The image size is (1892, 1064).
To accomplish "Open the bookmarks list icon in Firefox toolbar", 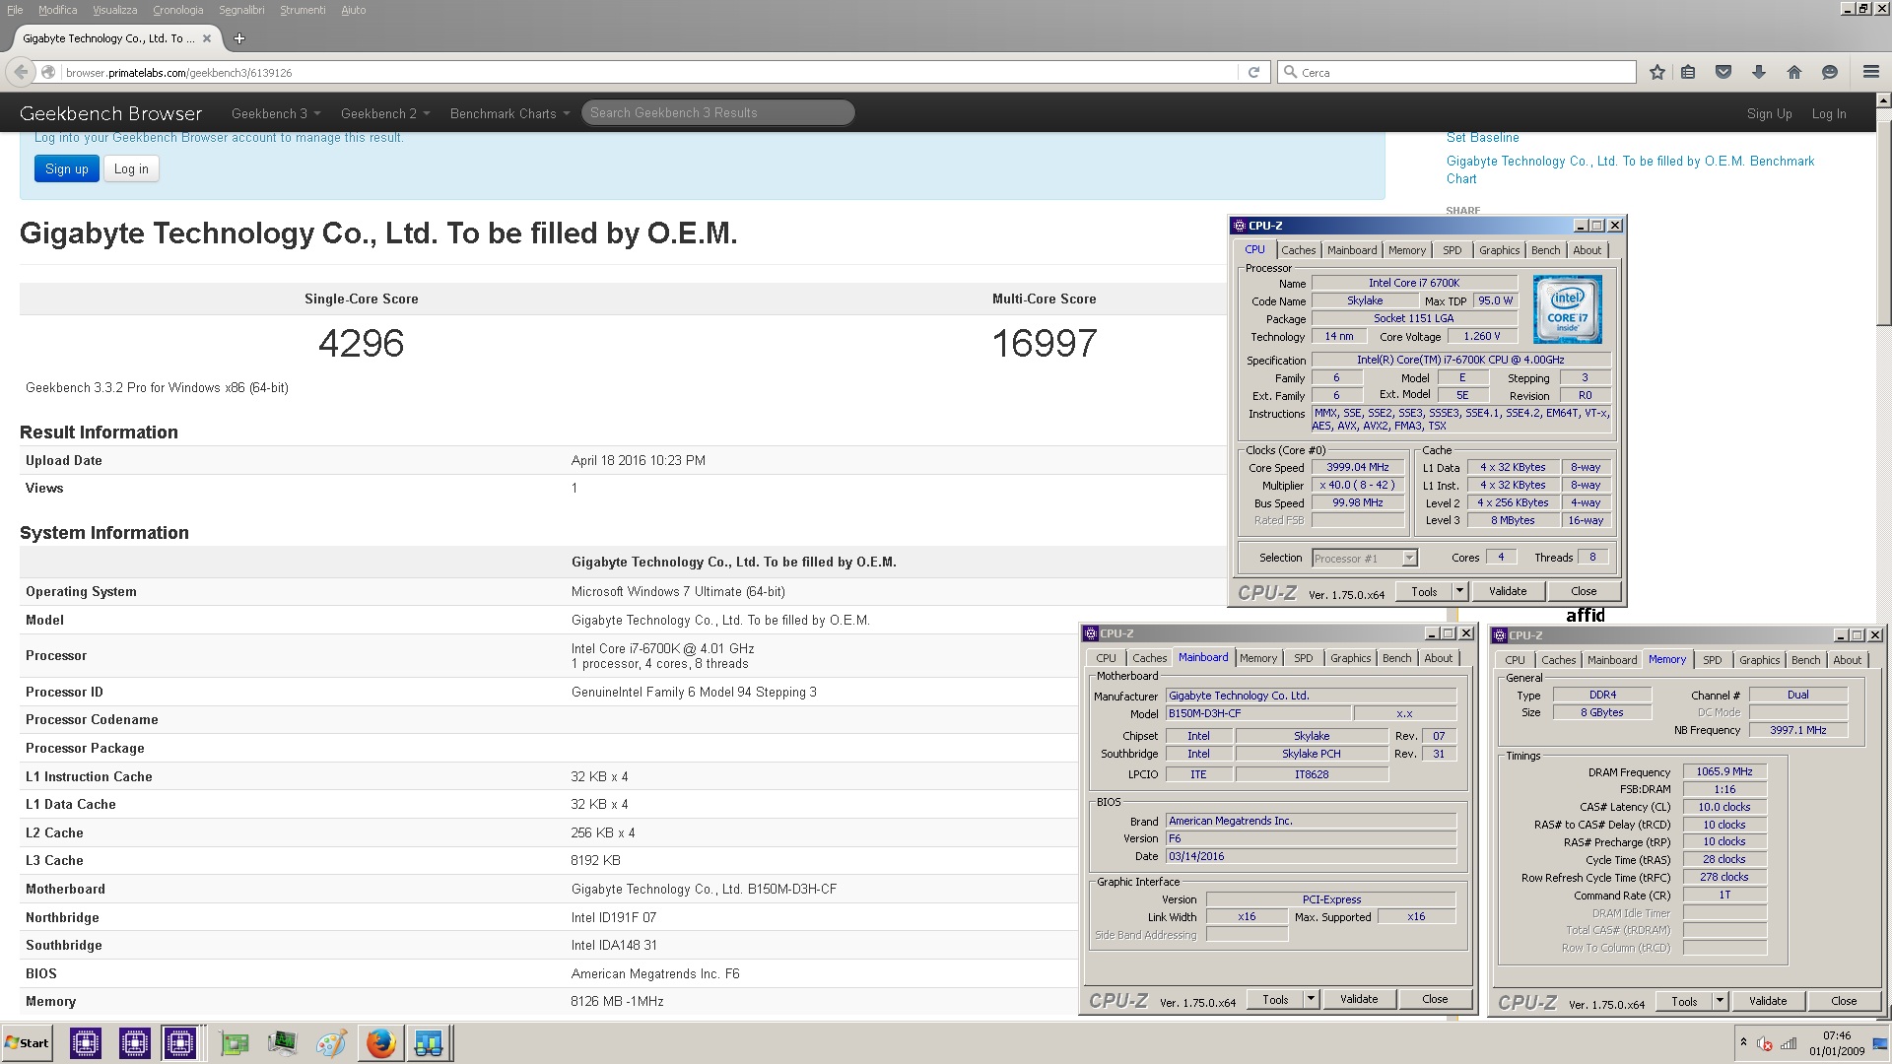I will coord(1688,72).
